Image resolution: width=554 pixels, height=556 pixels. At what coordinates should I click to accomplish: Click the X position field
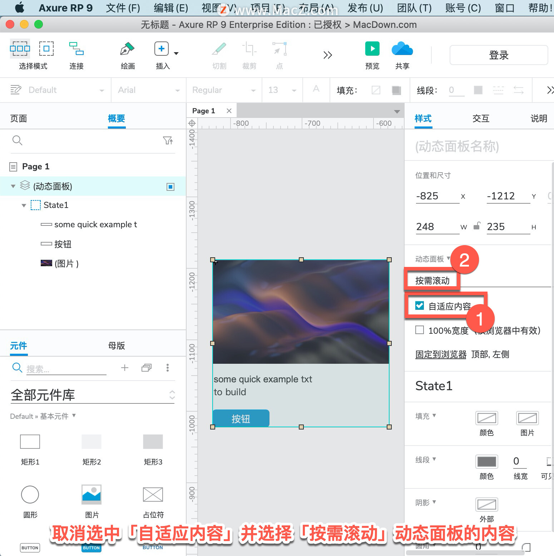point(437,196)
